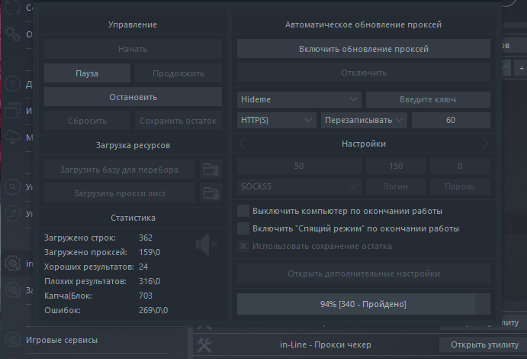Click the Загружено проксей value 159\0

(149, 252)
